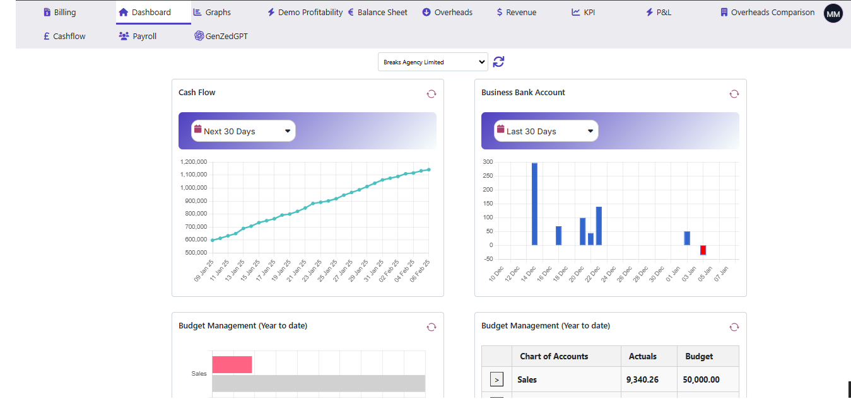Open the Last 30 Days period dropdown
Viewport: 851px width, 399px height.
546,131
